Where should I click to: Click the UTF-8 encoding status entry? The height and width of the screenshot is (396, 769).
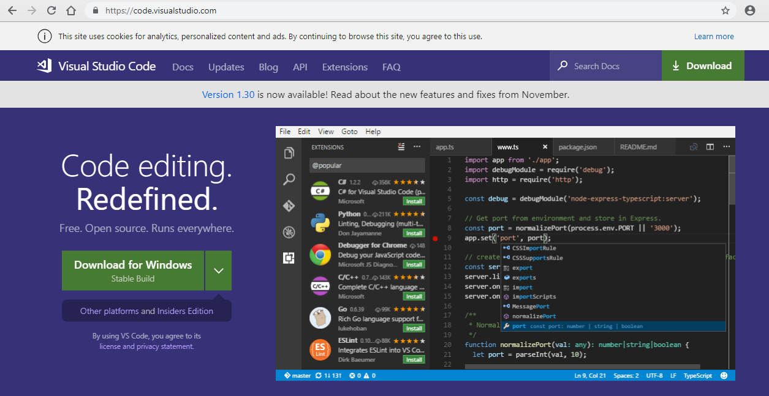654,376
